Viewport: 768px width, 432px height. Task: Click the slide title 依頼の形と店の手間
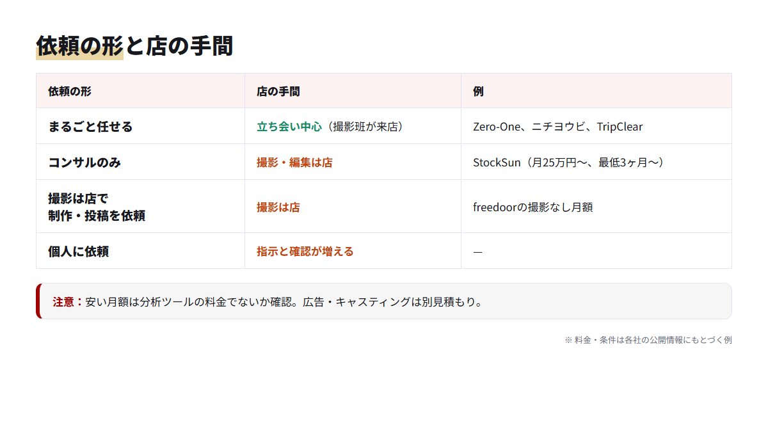134,46
